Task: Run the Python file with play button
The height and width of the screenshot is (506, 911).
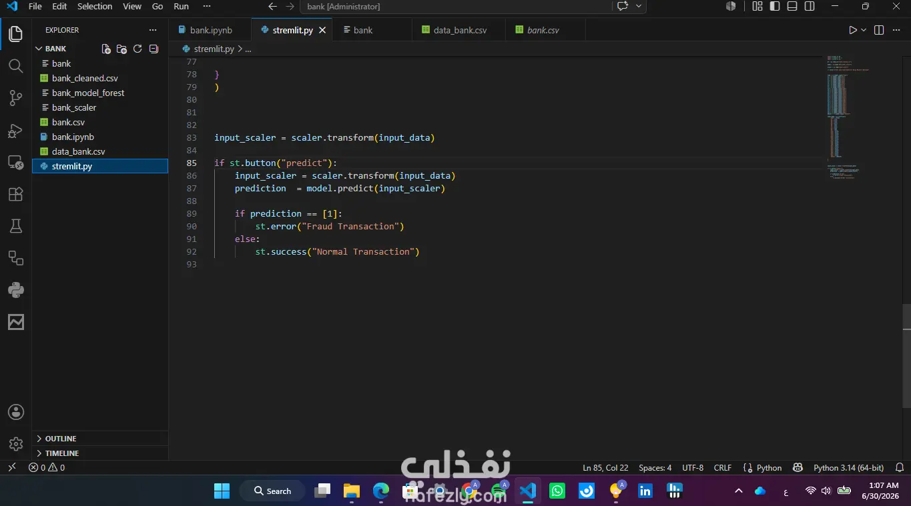Action: (x=852, y=30)
